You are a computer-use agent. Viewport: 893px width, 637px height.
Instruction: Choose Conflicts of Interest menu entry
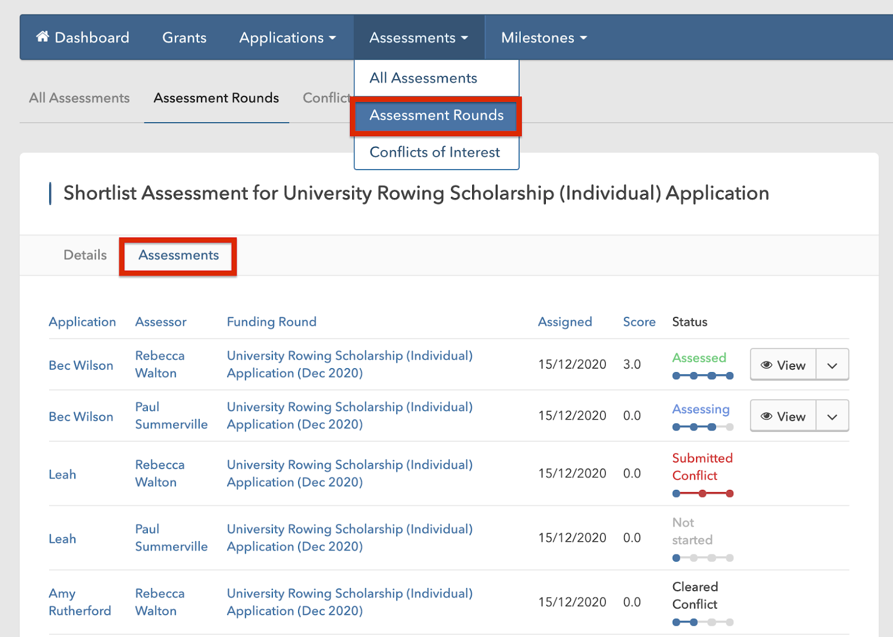434,152
